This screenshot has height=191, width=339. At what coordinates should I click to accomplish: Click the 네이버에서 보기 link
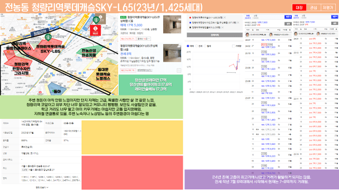pos(145,70)
